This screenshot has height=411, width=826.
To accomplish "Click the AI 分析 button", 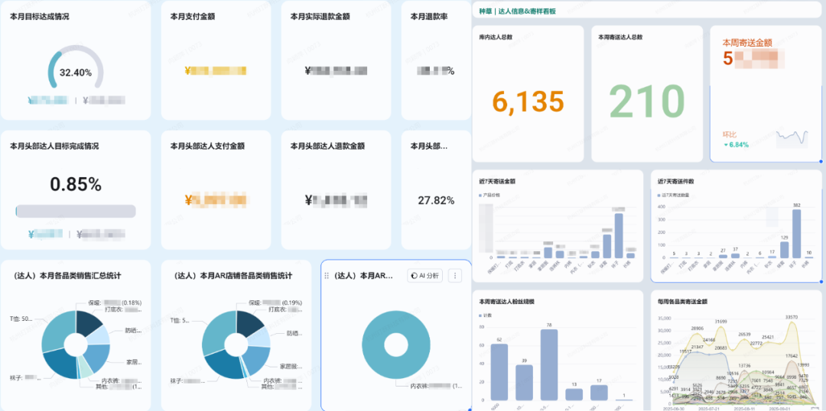I will 426,276.
